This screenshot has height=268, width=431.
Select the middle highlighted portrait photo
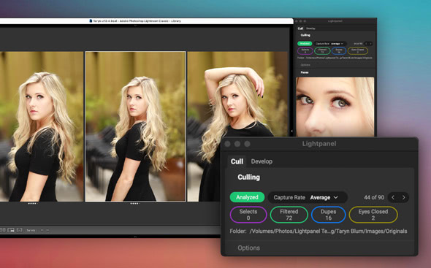click(x=135, y=126)
